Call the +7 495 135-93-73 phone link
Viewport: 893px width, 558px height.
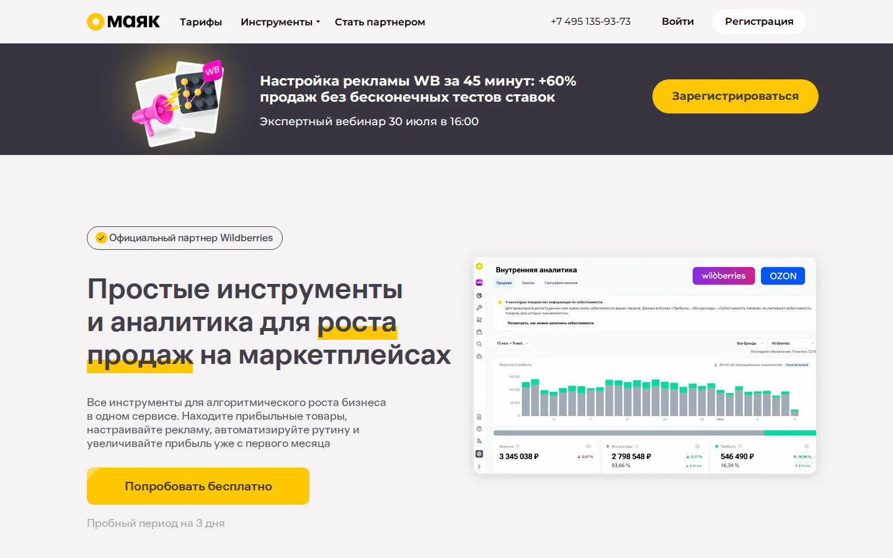tap(590, 21)
